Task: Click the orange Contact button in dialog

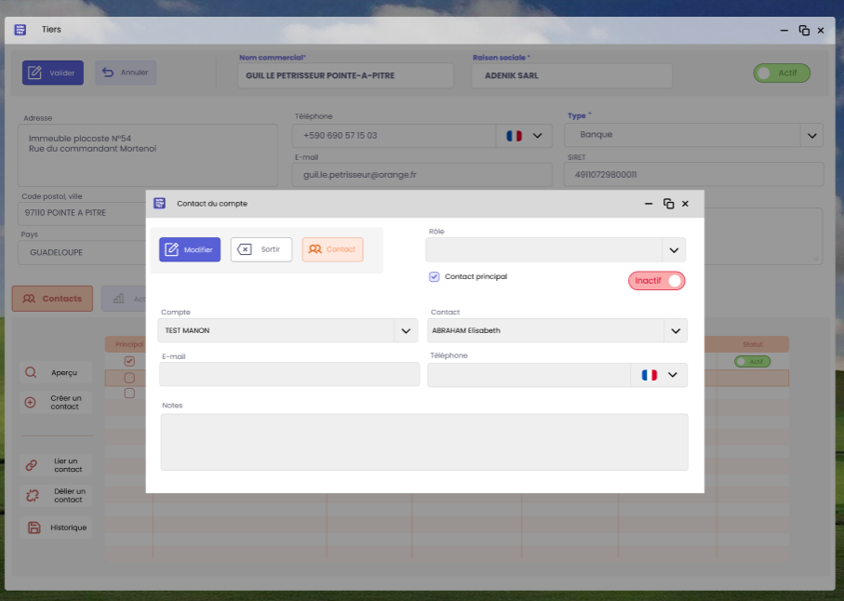Action: [x=332, y=249]
